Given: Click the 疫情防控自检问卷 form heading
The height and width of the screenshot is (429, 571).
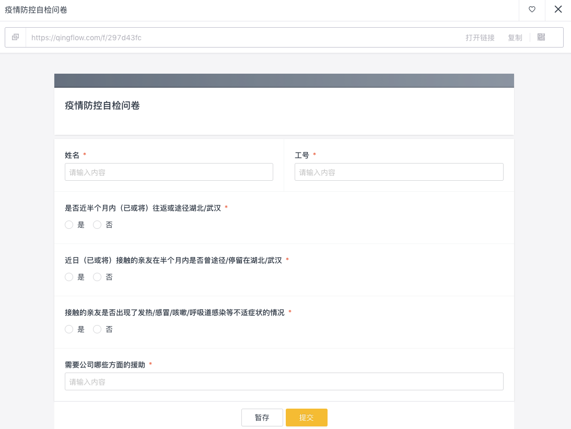Looking at the screenshot, I should pyautogui.click(x=102, y=106).
